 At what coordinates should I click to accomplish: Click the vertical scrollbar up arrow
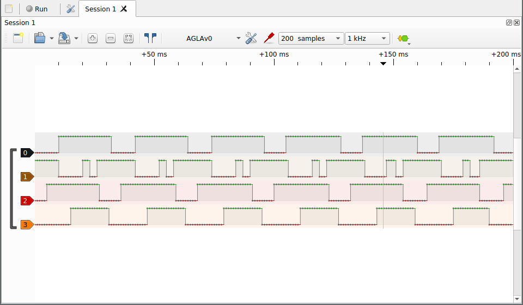point(517,69)
